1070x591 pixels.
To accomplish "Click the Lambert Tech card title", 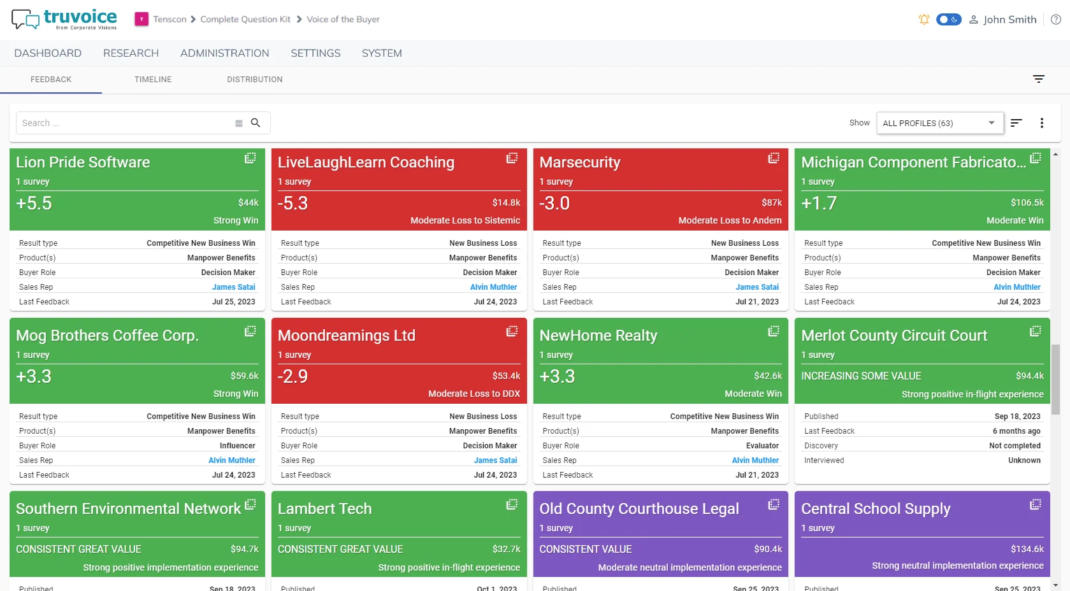I will 324,509.
